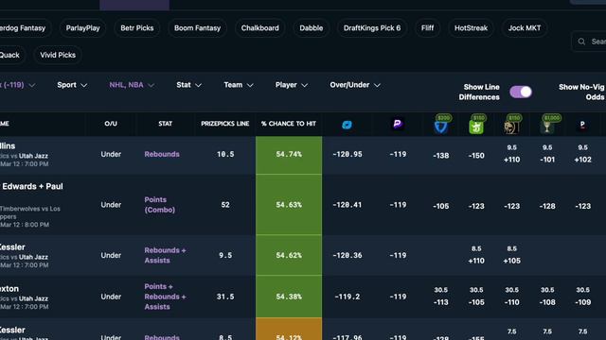The image size is (606, 340).
Task: Click the -150 DraftKings odds value
Action: click(x=476, y=156)
